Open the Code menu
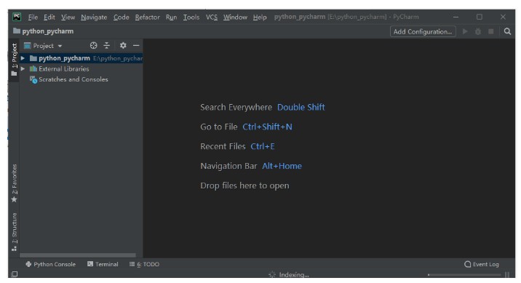 pos(122,17)
